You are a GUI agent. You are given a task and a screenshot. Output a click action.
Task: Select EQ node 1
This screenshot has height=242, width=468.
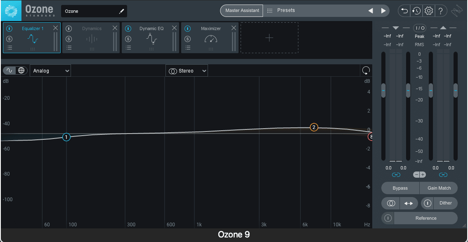coord(66,137)
